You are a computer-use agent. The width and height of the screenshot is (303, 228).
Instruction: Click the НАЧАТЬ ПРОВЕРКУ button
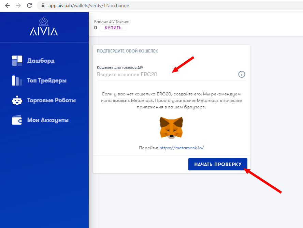218,164
